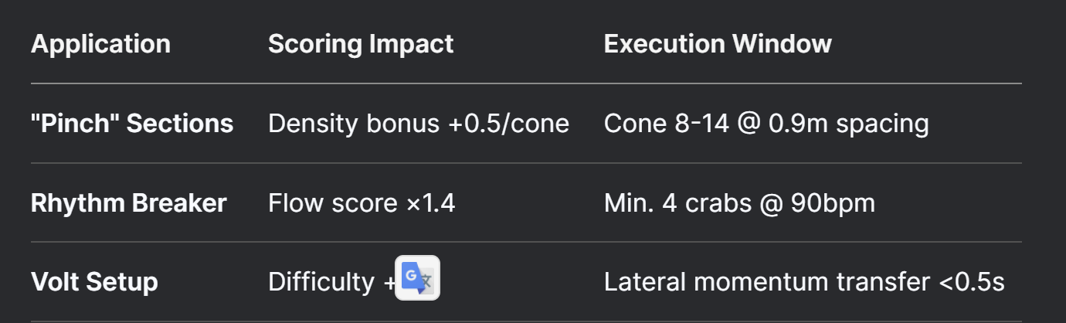The width and height of the screenshot is (1066, 323).
Task: Click Lateral momentum transfer <0.5s cell
Action: (x=804, y=282)
